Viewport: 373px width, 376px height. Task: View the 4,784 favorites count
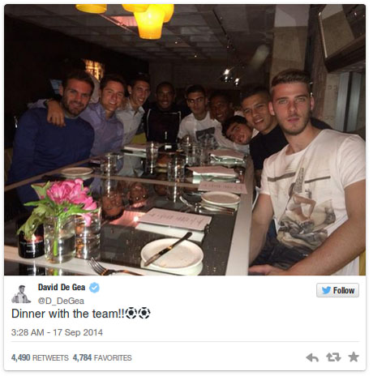point(82,357)
